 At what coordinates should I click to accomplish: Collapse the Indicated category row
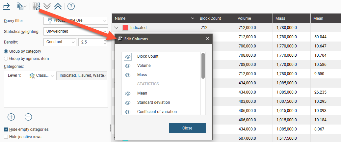coord(116,28)
